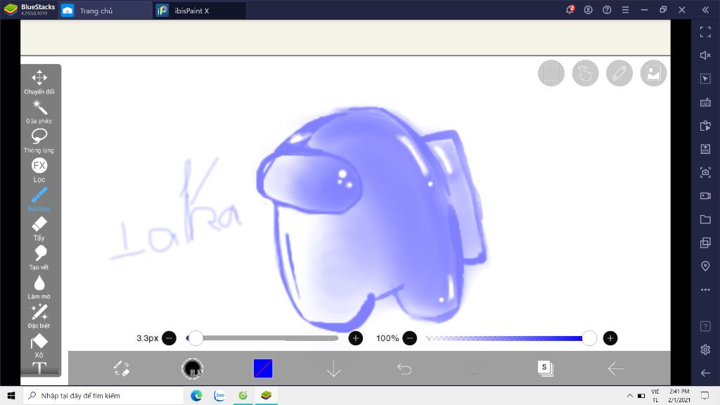This screenshot has height=405, width=720.
Task: Click the brush thickness slider handle
Action: (x=195, y=338)
